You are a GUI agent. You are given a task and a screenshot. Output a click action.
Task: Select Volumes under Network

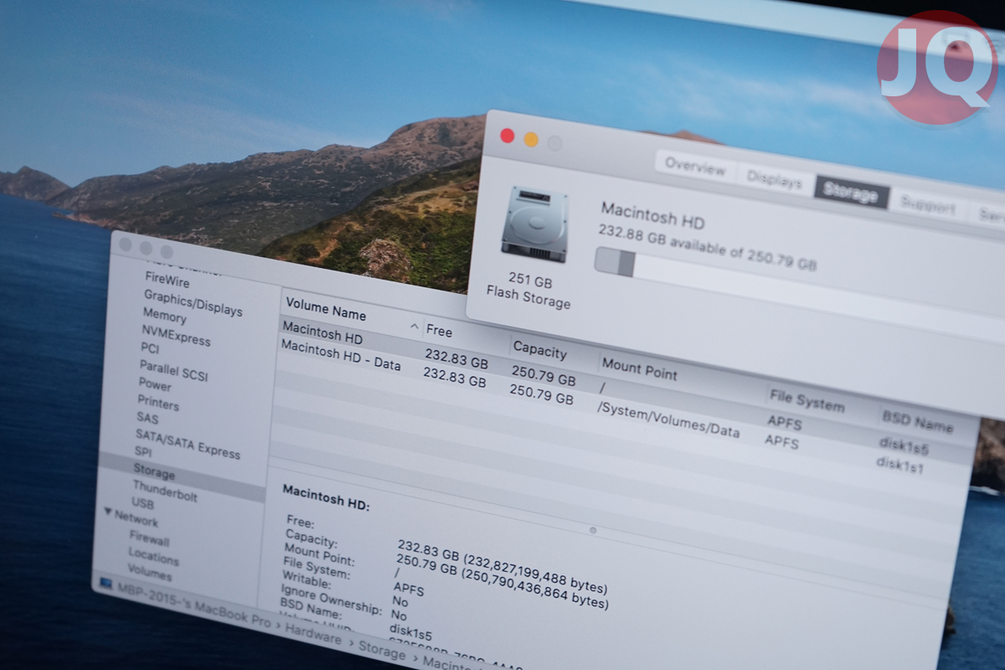[x=150, y=575]
